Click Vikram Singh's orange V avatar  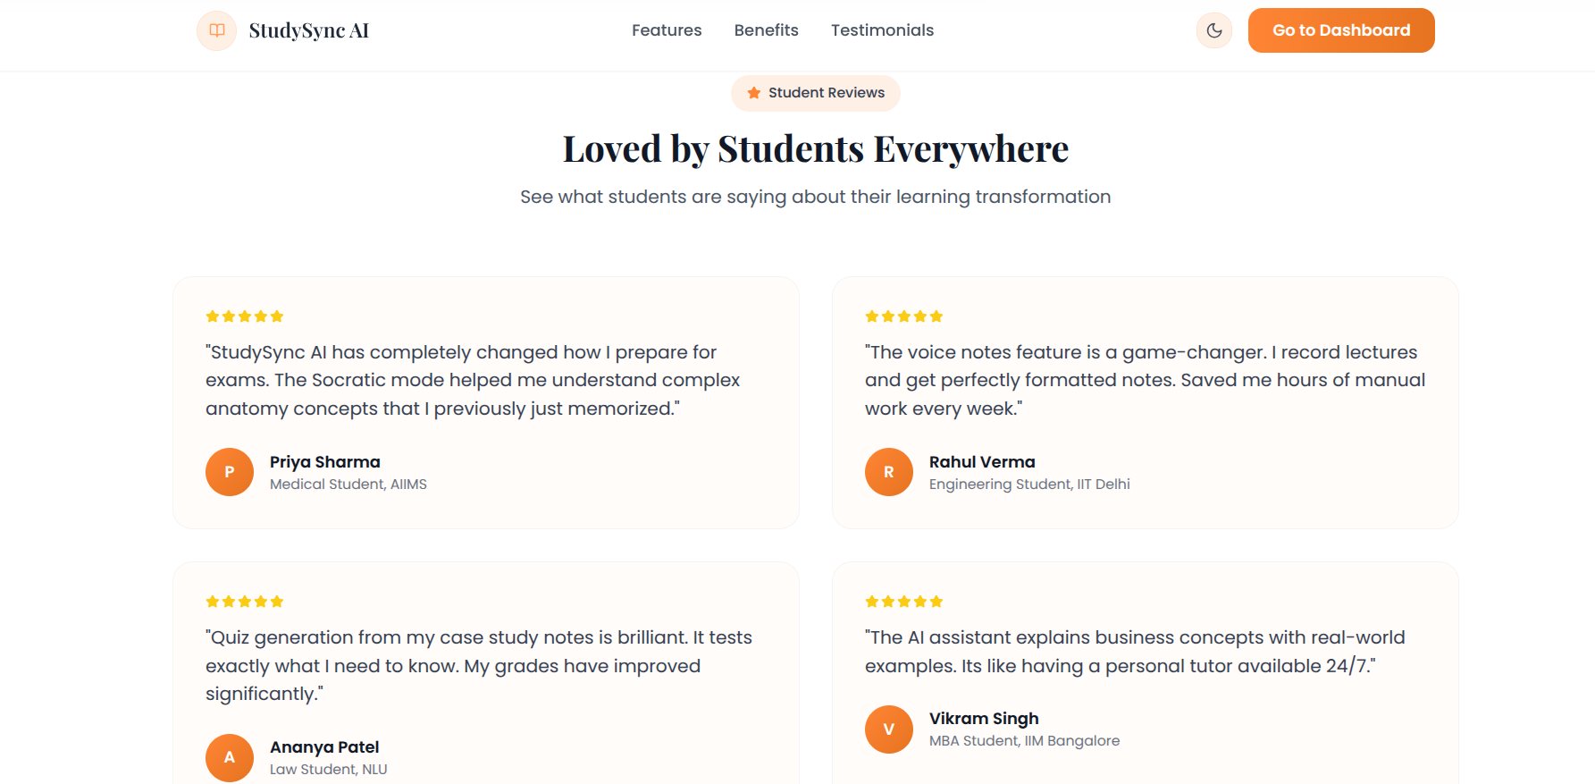pyautogui.click(x=889, y=729)
